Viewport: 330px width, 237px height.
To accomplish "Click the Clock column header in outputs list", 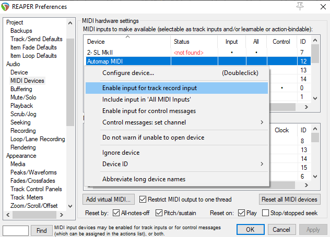I will click(281, 130).
